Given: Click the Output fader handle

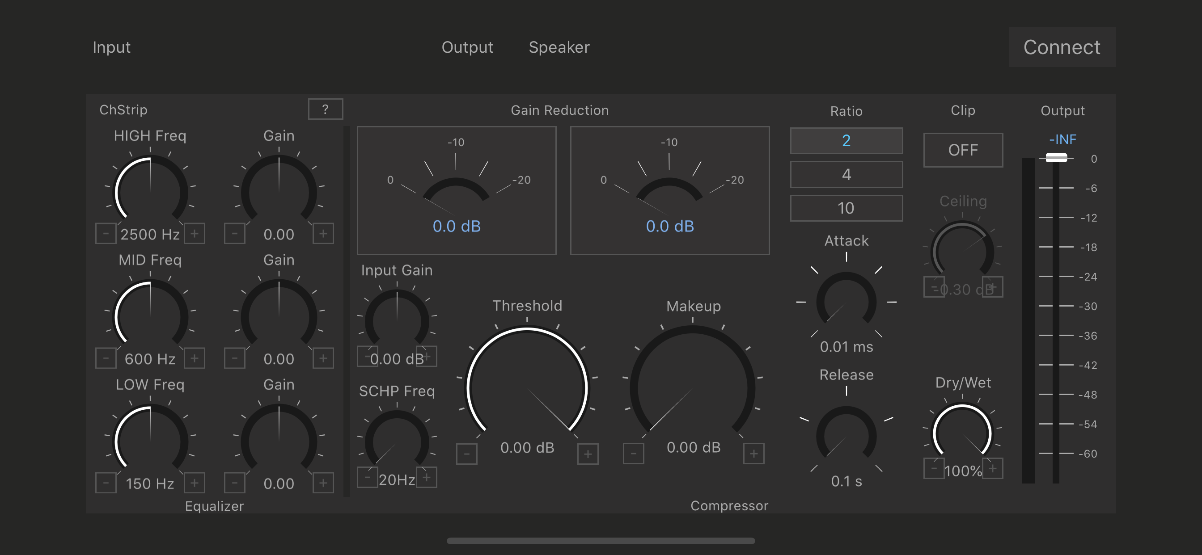Looking at the screenshot, I should 1056,158.
